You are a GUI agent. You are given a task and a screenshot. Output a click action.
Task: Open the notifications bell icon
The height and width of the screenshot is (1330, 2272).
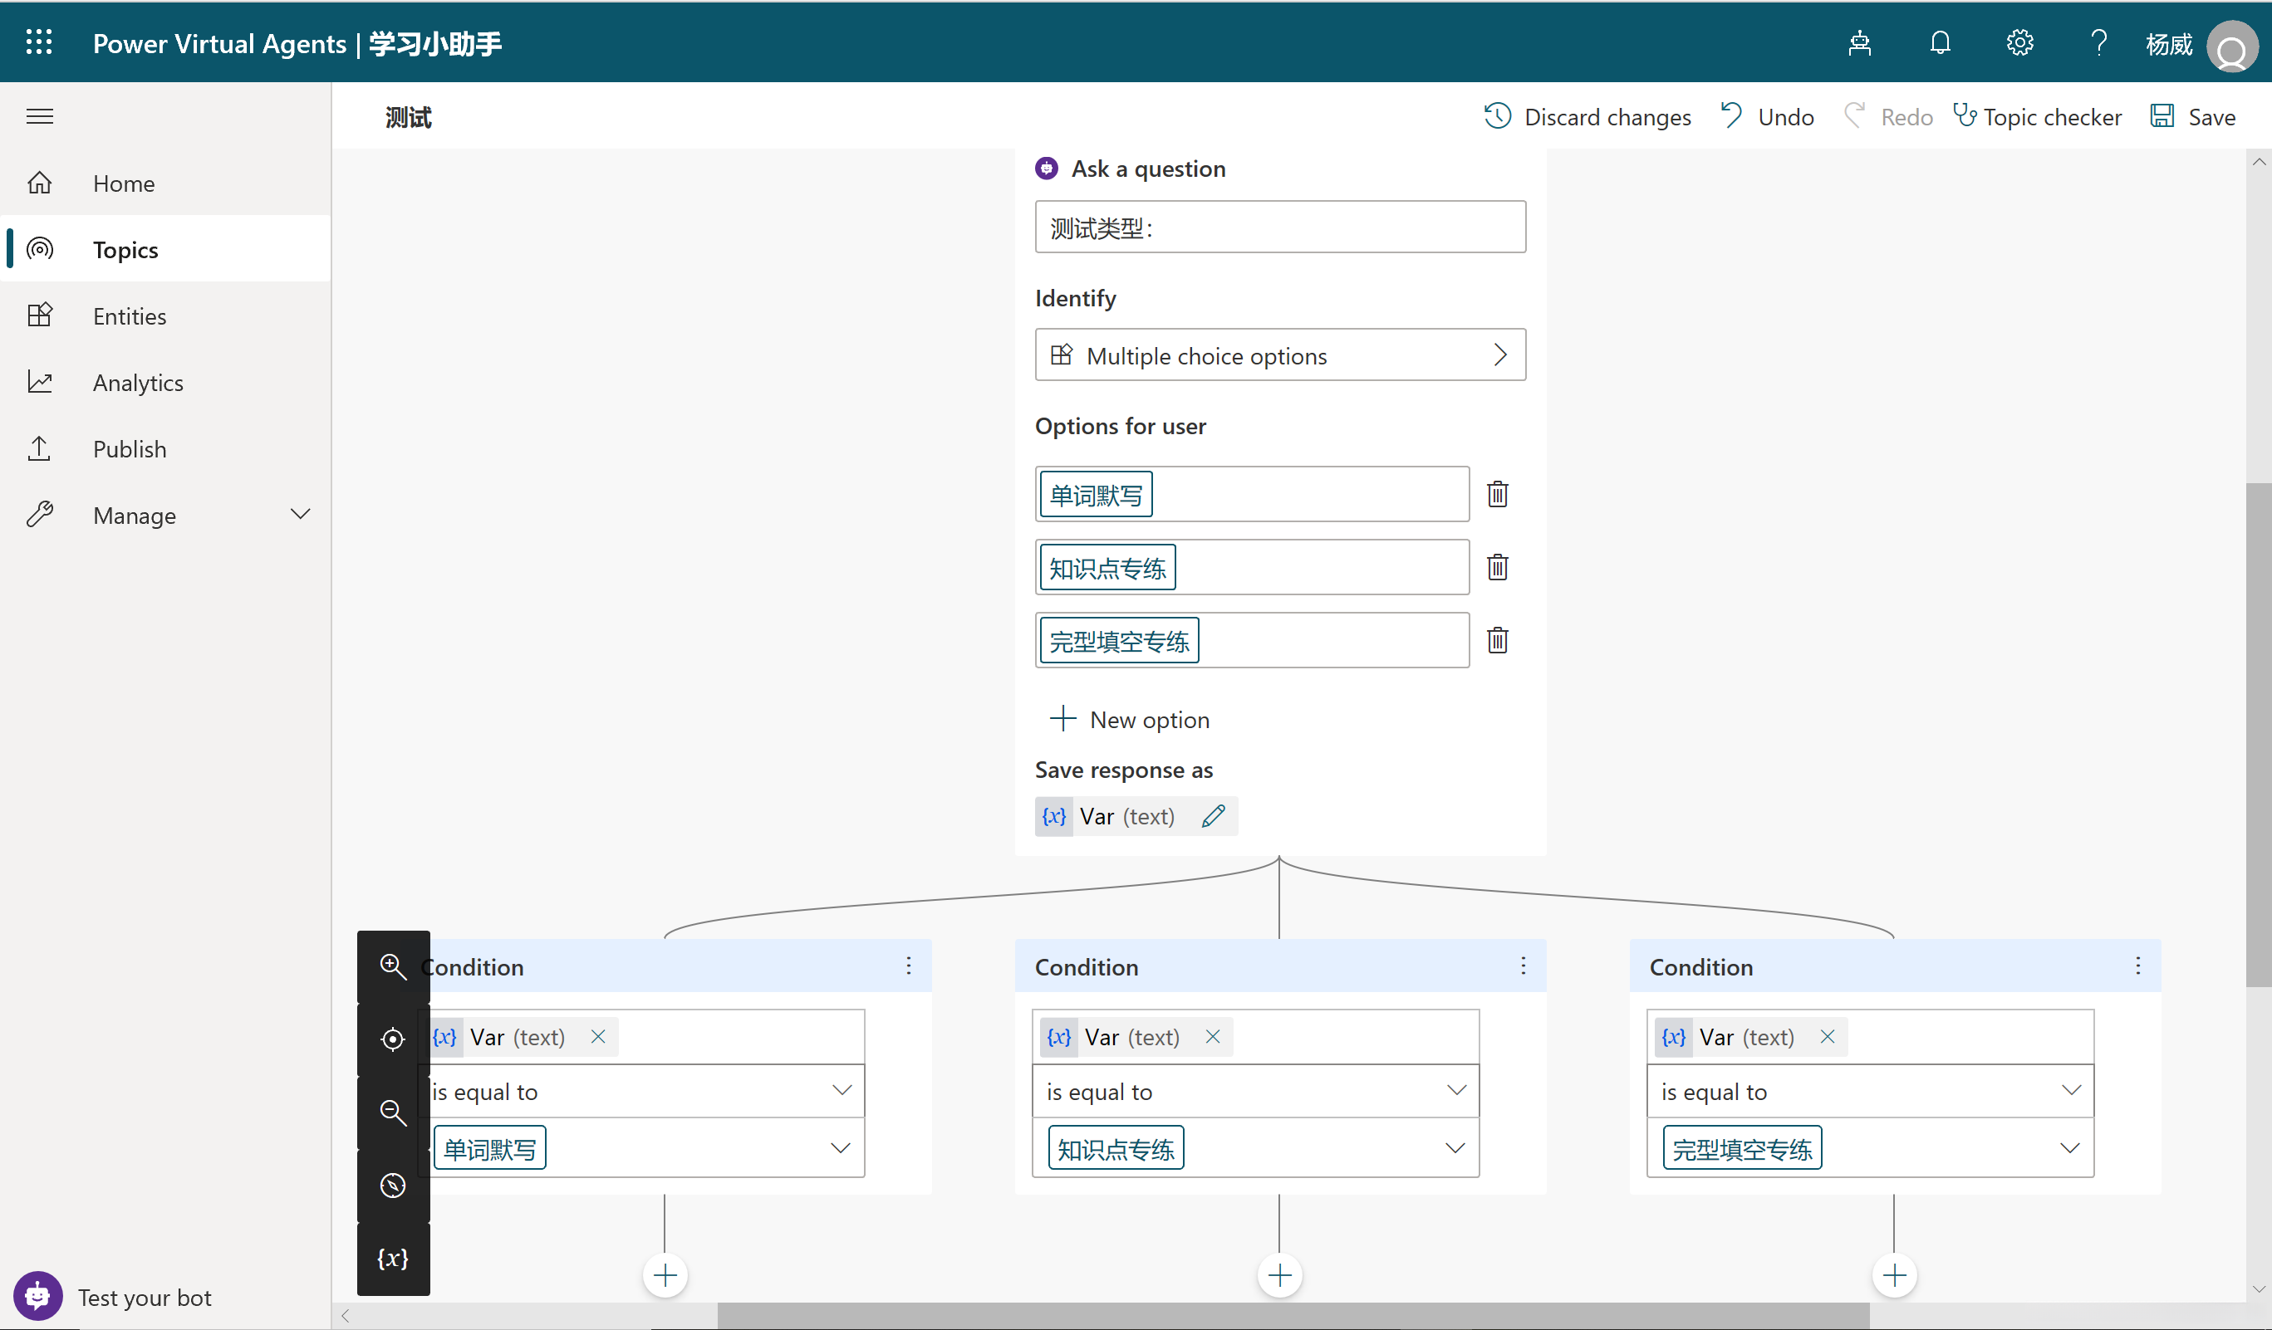1941,42
